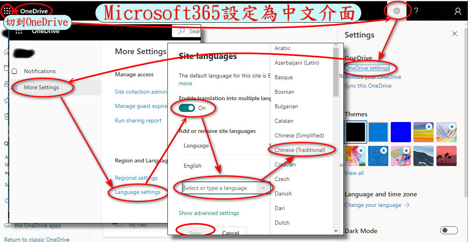
Task: Pick the rainbow wave theme thumbnail
Action: click(424, 132)
